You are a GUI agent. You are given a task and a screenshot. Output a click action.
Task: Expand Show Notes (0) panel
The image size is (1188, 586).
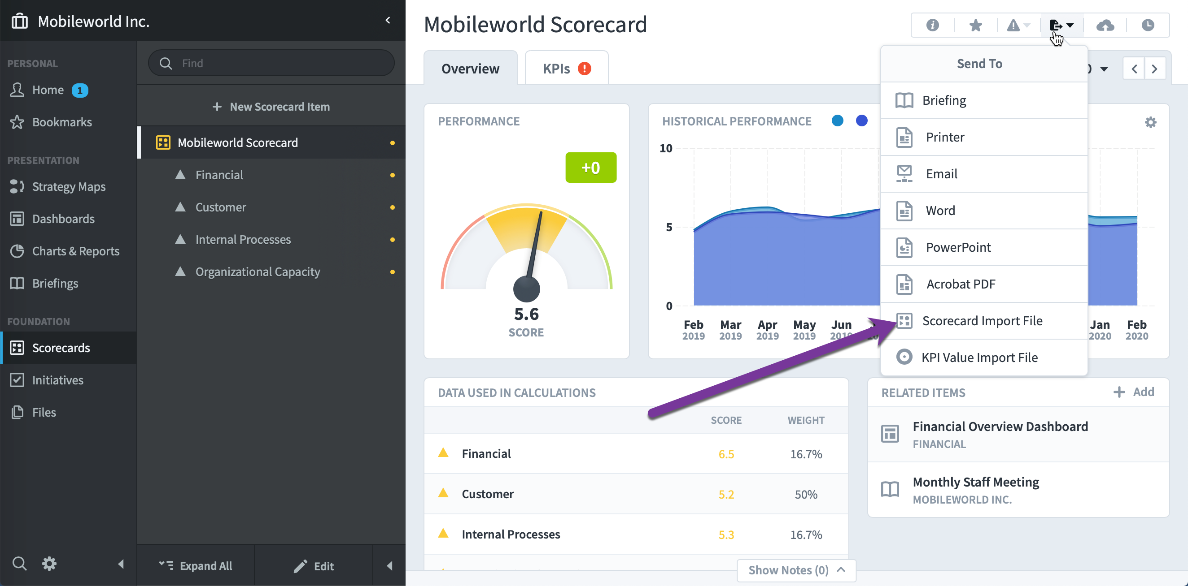(796, 570)
